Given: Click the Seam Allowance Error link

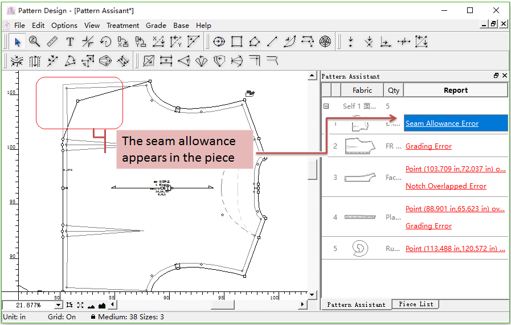Looking at the screenshot, I should click(442, 124).
